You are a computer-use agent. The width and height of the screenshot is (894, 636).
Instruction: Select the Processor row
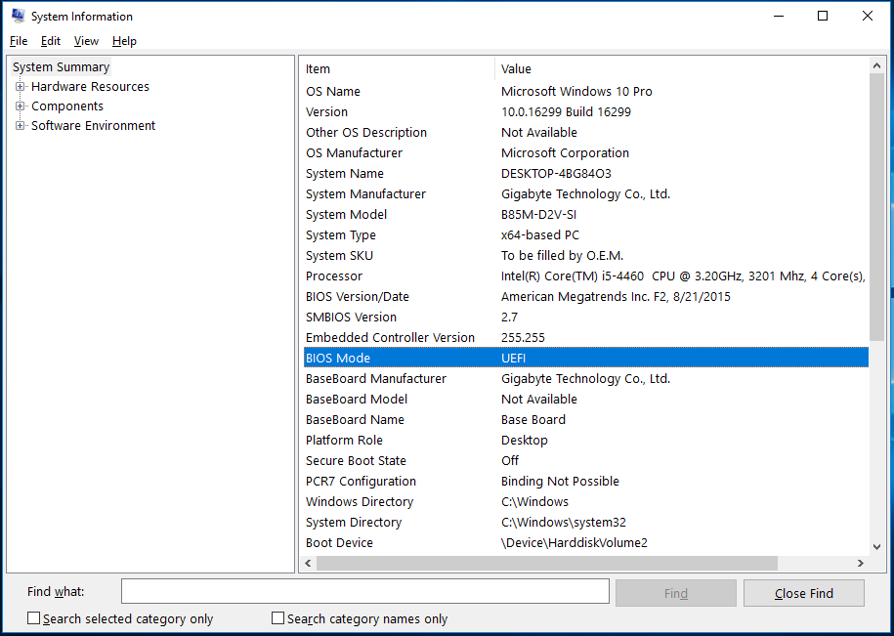[585, 276]
